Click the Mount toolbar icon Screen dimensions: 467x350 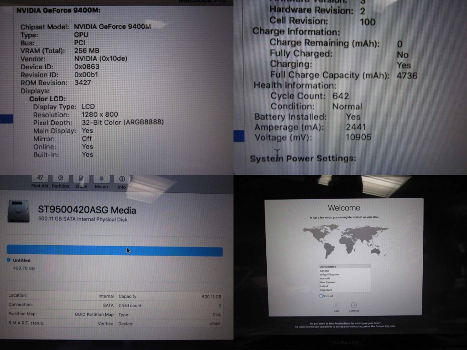[x=101, y=179]
